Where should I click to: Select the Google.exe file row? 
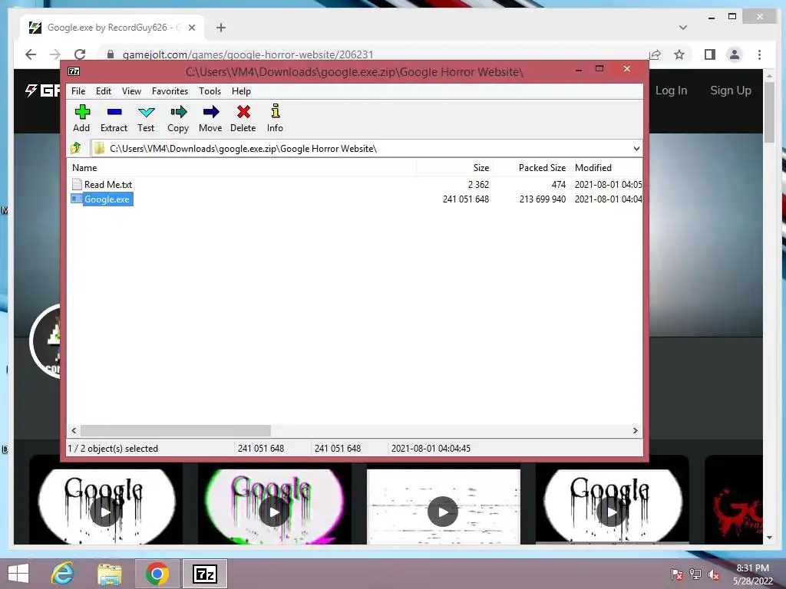356,199
